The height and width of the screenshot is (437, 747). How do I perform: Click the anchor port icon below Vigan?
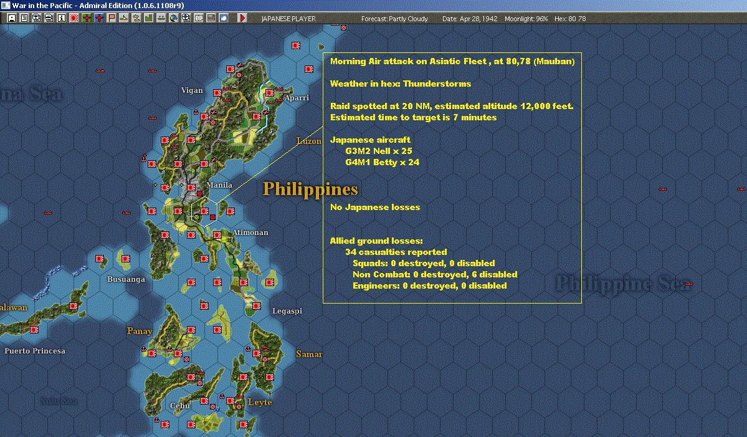point(196,112)
